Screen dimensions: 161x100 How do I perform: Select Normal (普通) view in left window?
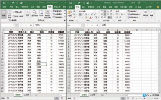pyautogui.click(x=4, y=14)
